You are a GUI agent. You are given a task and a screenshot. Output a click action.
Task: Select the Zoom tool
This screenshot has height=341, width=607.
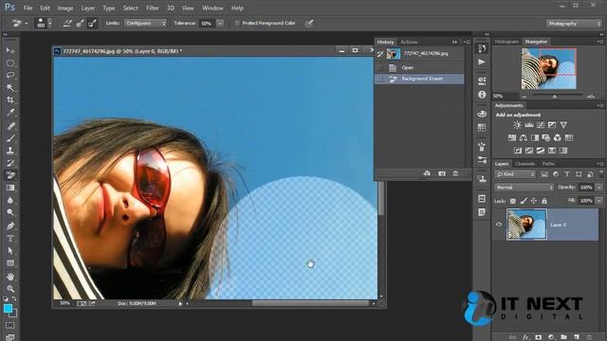(x=10, y=289)
